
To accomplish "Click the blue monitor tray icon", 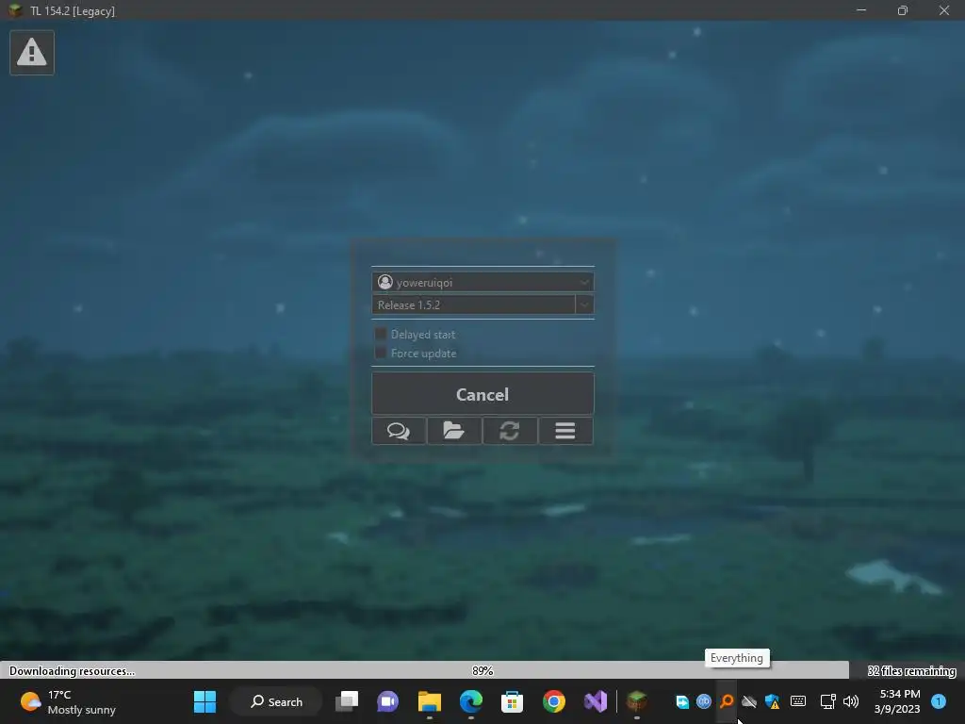I will 682,701.
